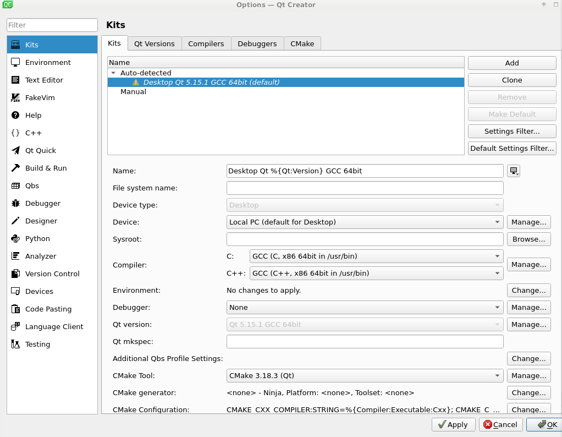Viewport: 562px width, 437px height.
Task: Select the C++ braces icon
Action: tap(15, 133)
